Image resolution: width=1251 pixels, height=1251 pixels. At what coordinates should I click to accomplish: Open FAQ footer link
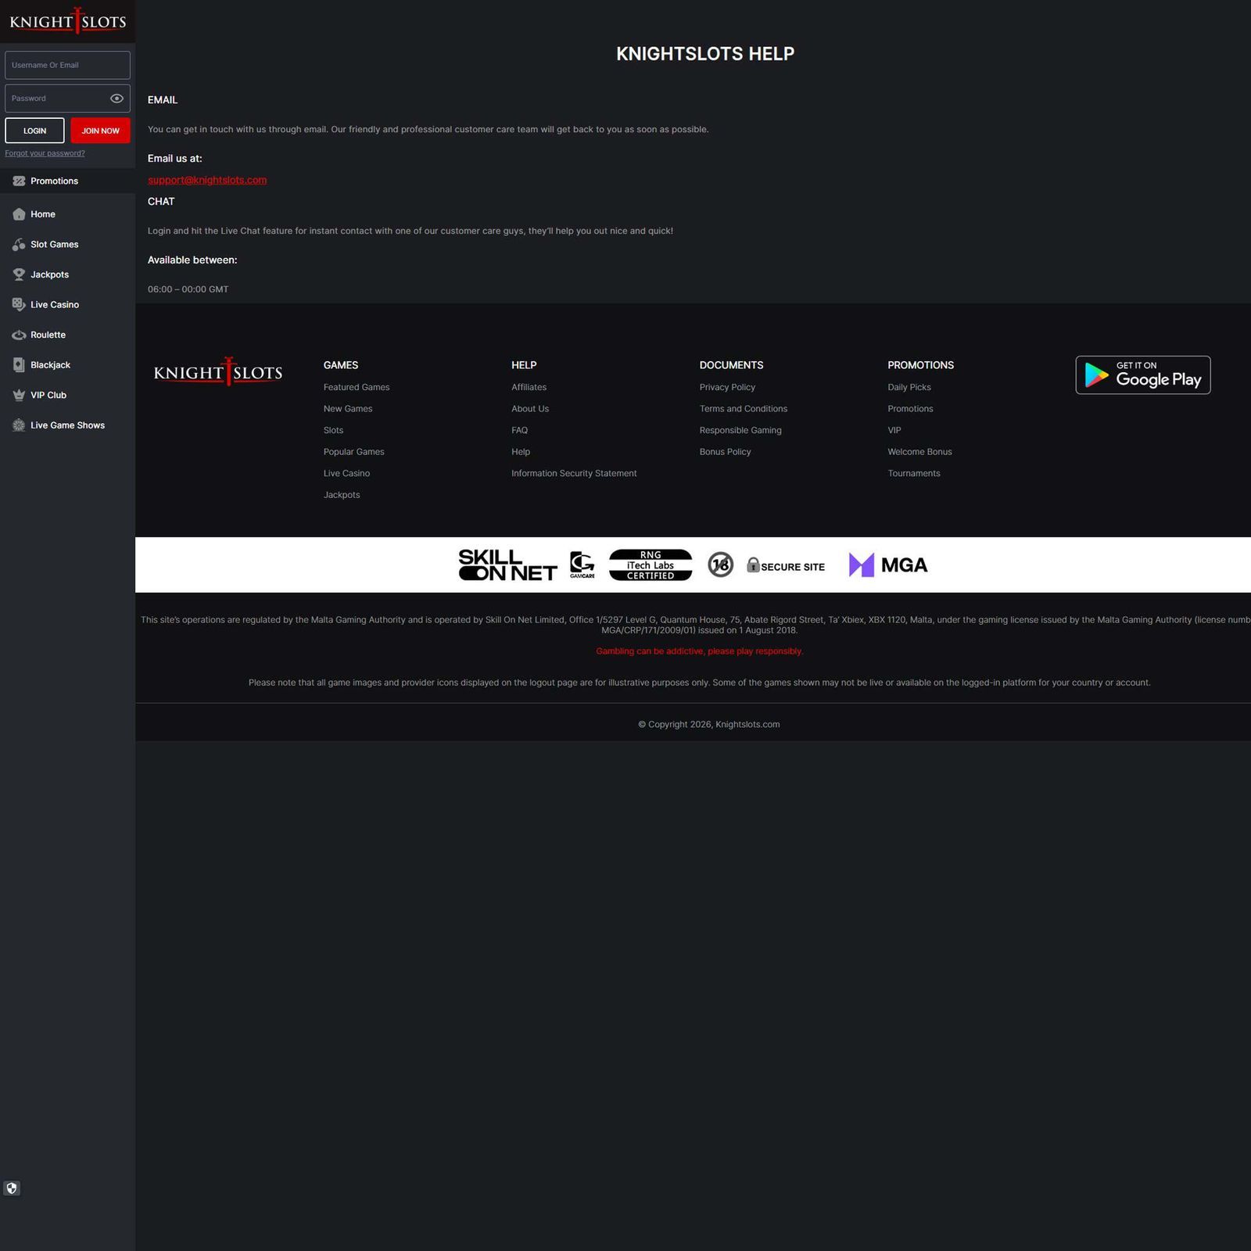(520, 430)
